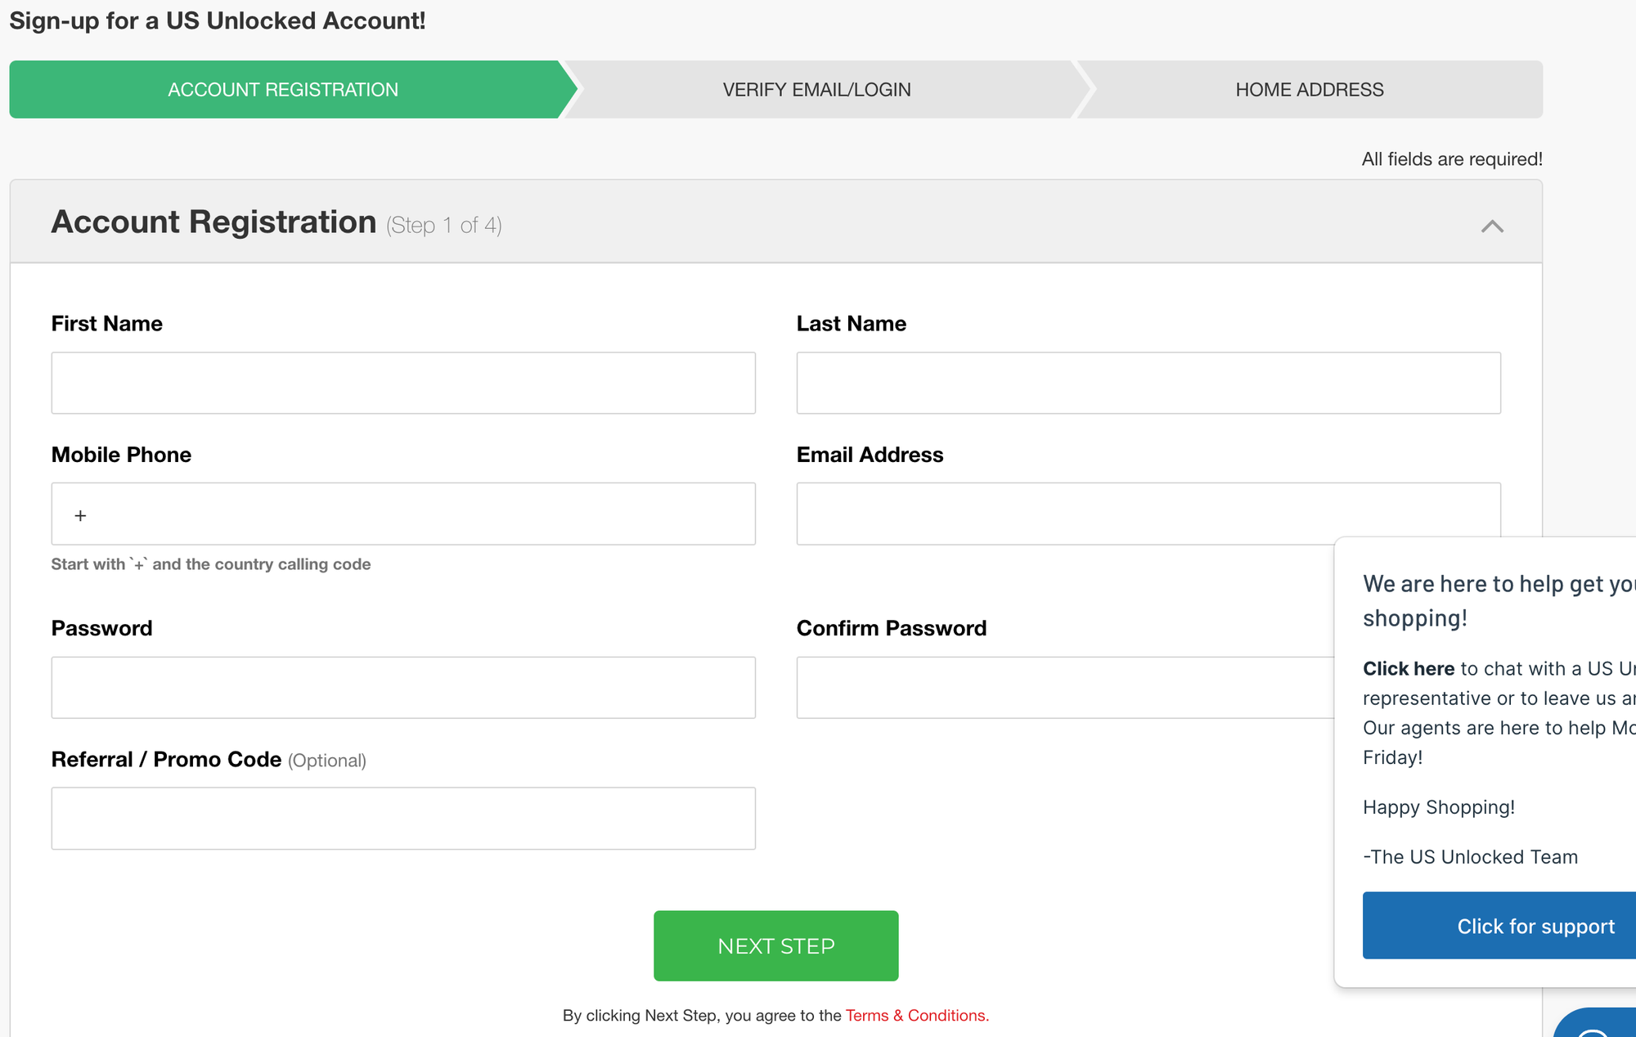Select the Account Registration progress step
The height and width of the screenshot is (1037, 1636).
point(283,90)
